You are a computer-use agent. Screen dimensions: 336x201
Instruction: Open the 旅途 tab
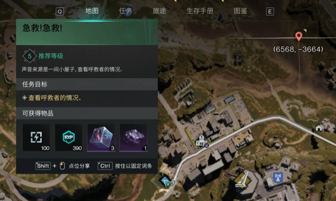click(x=159, y=11)
